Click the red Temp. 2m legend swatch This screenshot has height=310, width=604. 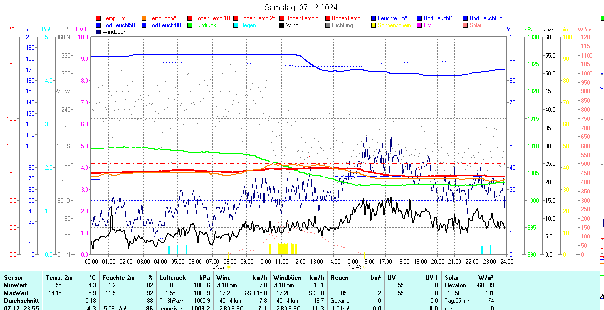pyautogui.click(x=99, y=18)
